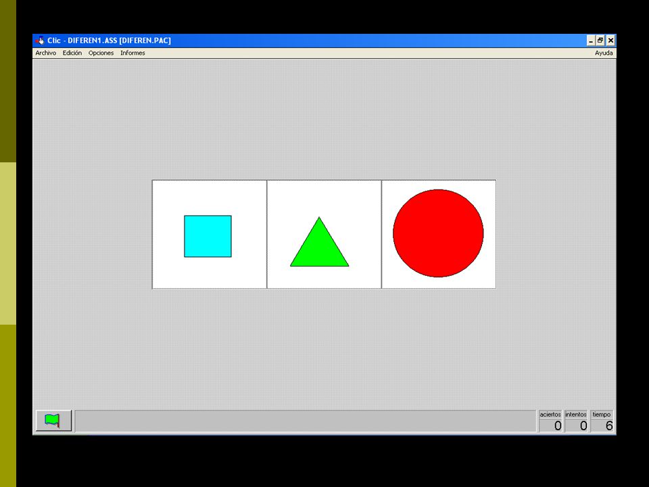Click the intentos counter
The width and height of the screenshot is (649, 487).
click(x=576, y=421)
